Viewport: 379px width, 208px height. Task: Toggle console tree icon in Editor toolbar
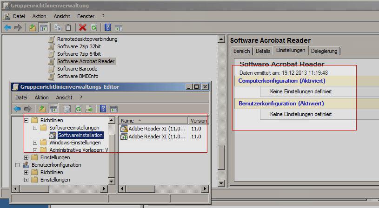pyautogui.click(x=53, y=109)
